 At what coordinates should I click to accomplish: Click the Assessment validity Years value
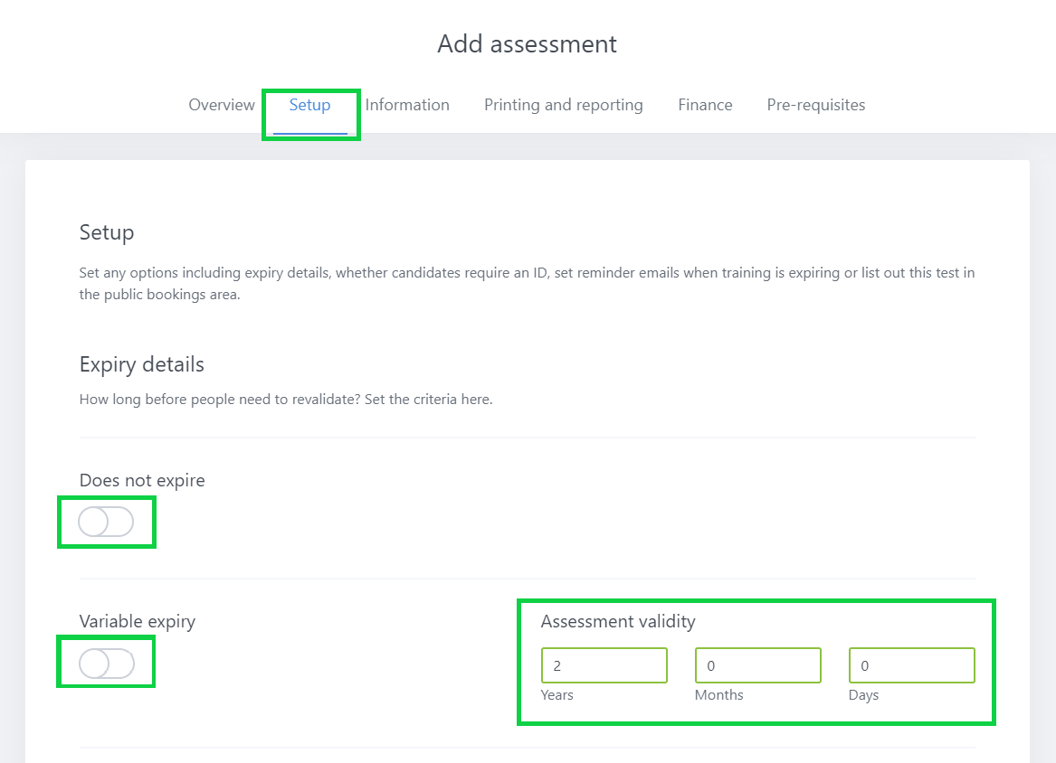pyautogui.click(x=604, y=664)
